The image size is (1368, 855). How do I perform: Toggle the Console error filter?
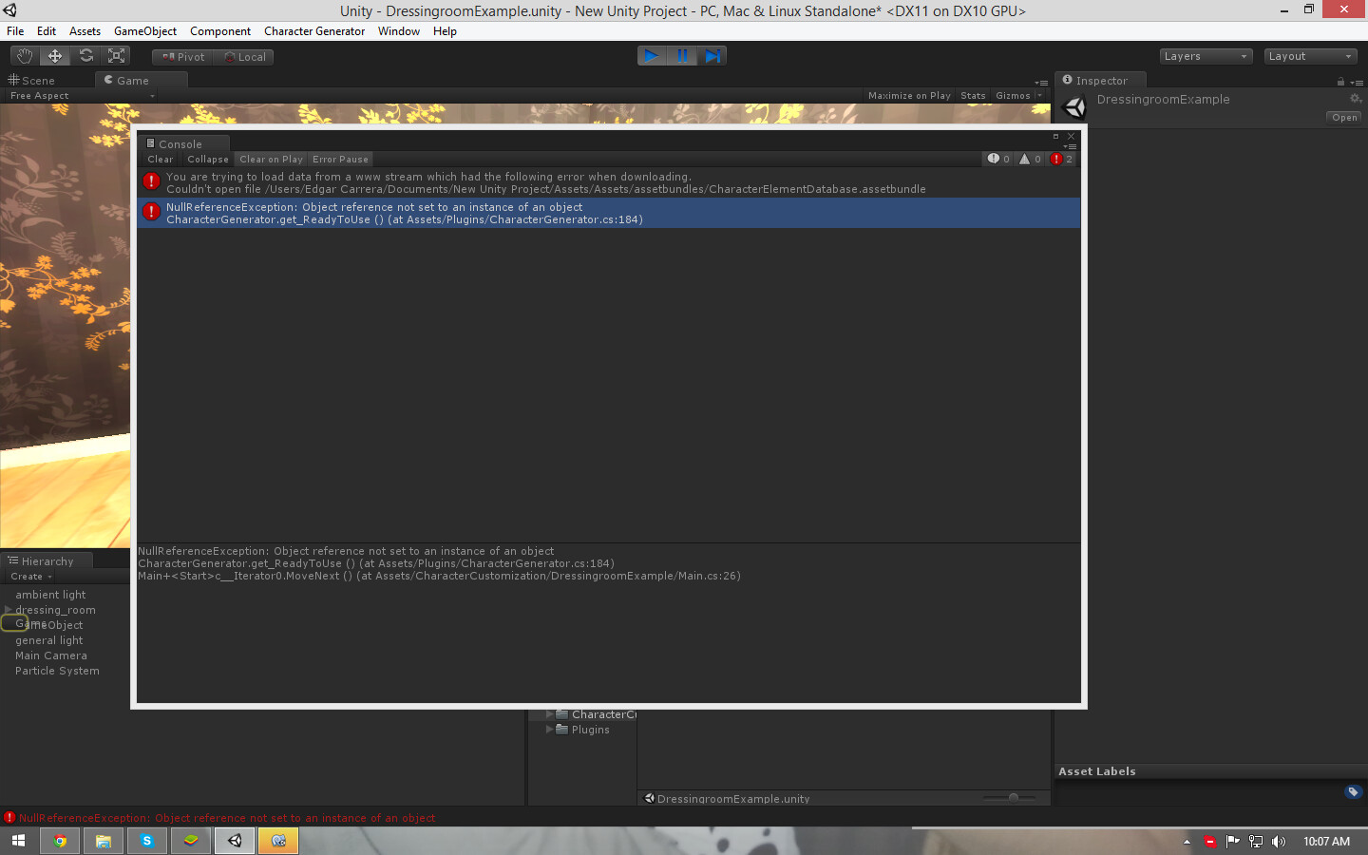1062,160
